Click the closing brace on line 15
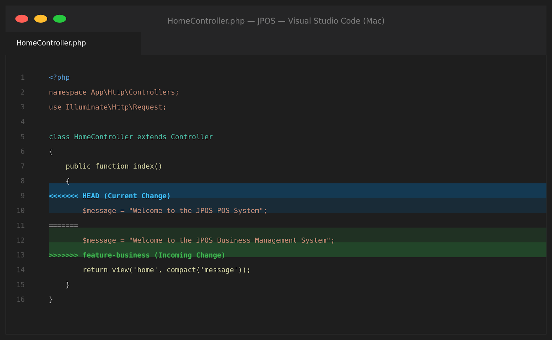 pyautogui.click(x=68, y=285)
